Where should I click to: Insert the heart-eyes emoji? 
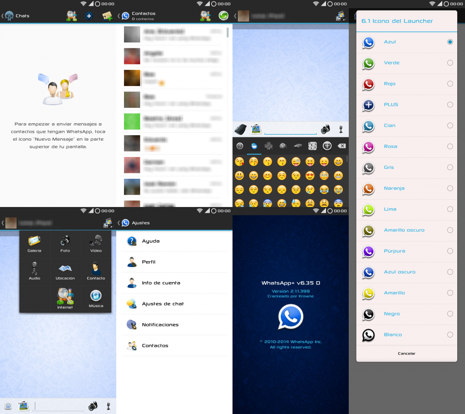pos(310,176)
